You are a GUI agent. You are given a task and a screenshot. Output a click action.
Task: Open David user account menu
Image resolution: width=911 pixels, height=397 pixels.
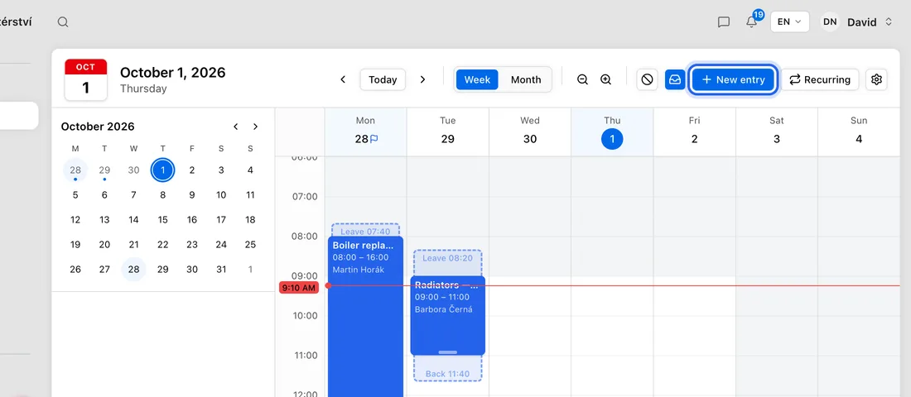pyautogui.click(x=856, y=22)
